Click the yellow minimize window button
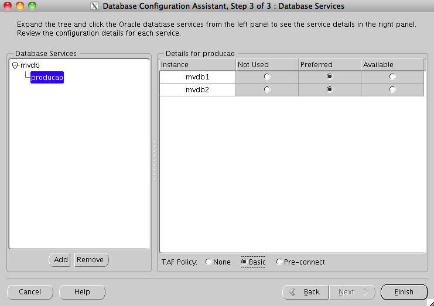Screen dimensions: 434x306 click(x=20, y=6)
